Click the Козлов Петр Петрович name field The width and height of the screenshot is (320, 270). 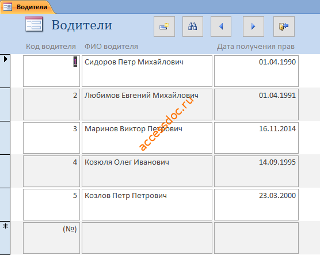point(147,205)
